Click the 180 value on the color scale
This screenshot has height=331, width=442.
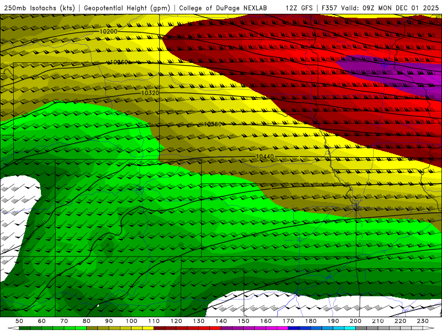tap(311, 321)
